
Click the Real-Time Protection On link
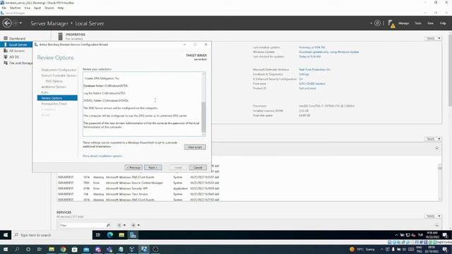click(x=314, y=70)
